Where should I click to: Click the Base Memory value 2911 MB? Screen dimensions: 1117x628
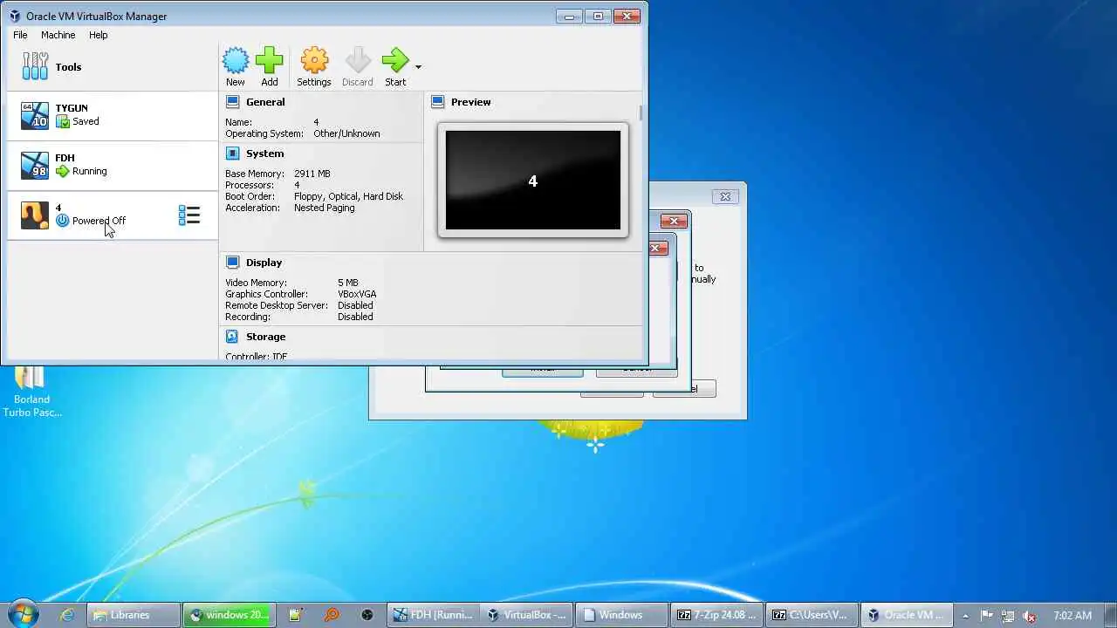click(312, 174)
